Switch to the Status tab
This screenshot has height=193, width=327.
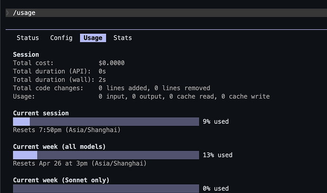(x=28, y=38)
